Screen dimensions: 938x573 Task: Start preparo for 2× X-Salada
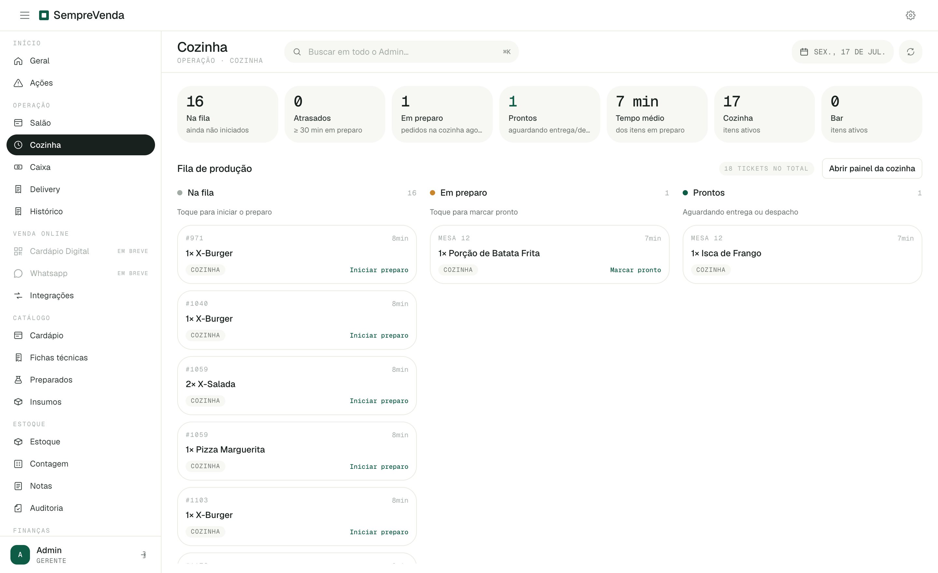point(379,401)
